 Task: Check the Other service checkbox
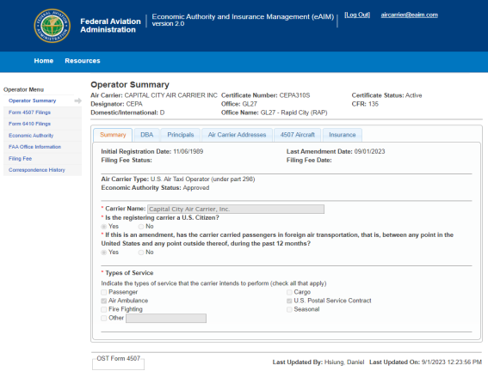(x=104, y=319)
